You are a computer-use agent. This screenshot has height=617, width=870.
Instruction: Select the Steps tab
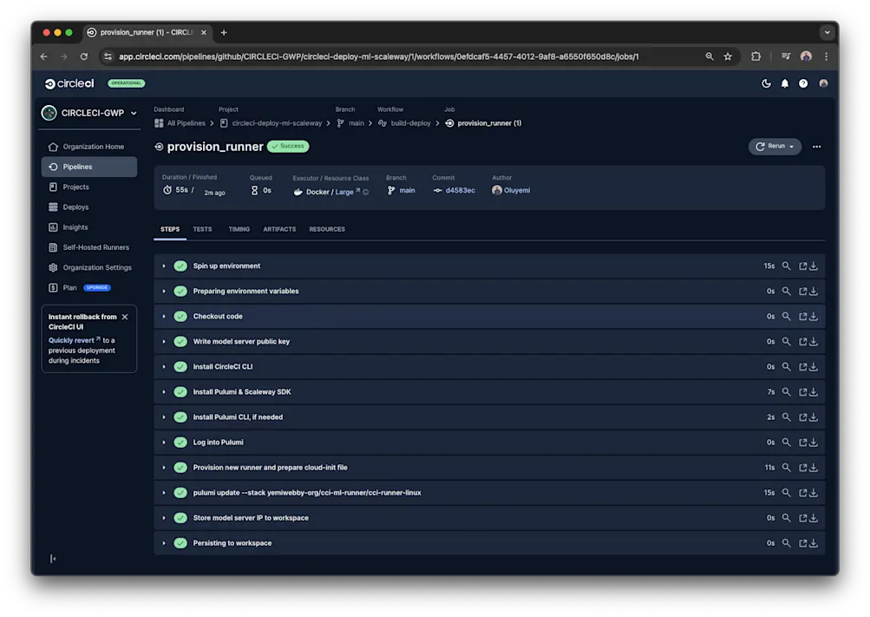(x=170, y=229)
